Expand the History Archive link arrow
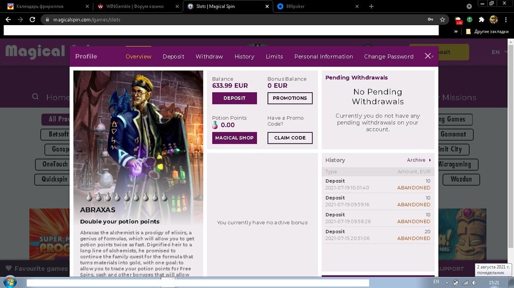514x288 pixels. pos(430,160)
